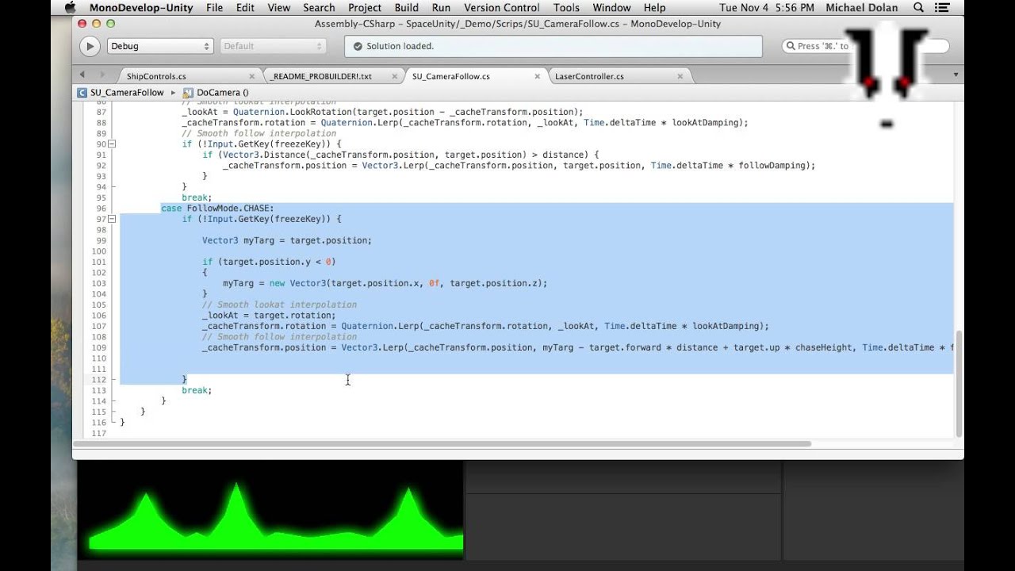
Task: Select the SU_CameraFollow.cs tab
Action: (450, 76)
